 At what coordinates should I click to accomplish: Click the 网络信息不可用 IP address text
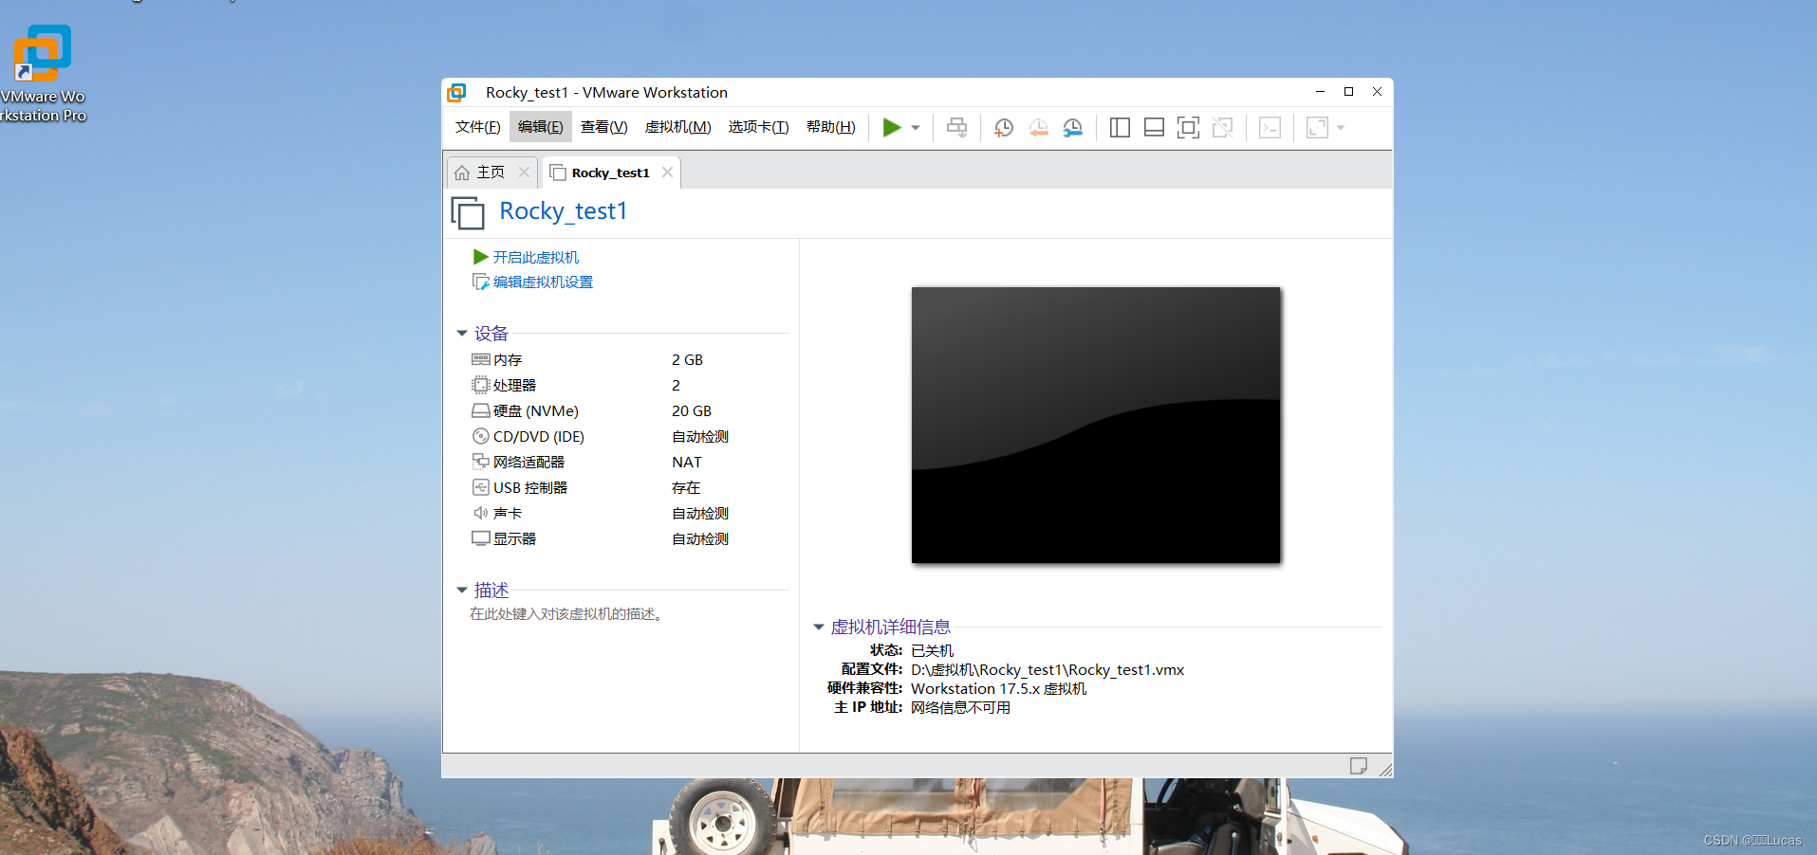coord(960,708)
